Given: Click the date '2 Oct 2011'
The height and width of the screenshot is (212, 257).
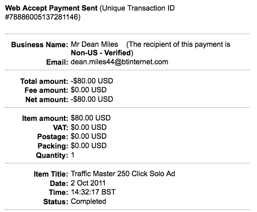Looking at the screenshot, I should point(88,183).
